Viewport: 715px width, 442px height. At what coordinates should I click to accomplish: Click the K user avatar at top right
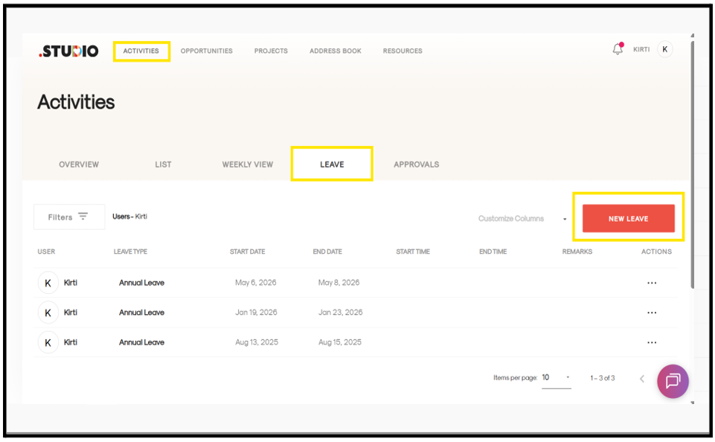(665, 49)
